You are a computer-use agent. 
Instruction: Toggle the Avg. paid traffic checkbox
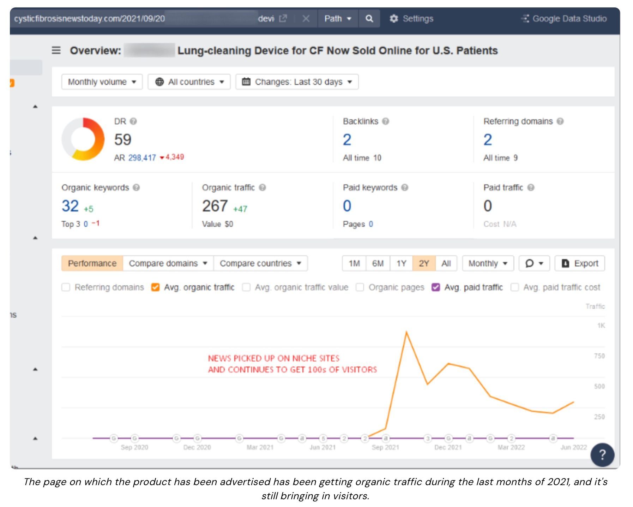tap(436, 287)
